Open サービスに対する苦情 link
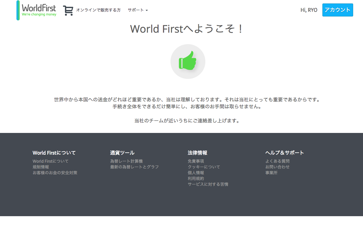Screen dimensions: 363x239 tap(208, 184)
